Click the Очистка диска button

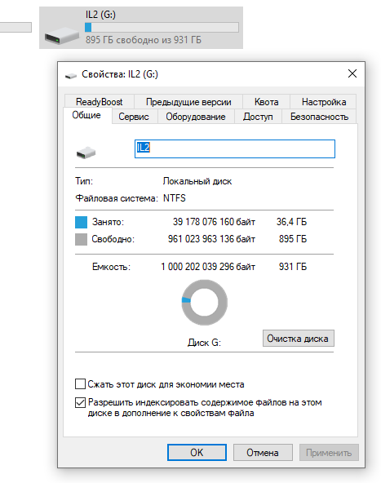coord(298,339)
